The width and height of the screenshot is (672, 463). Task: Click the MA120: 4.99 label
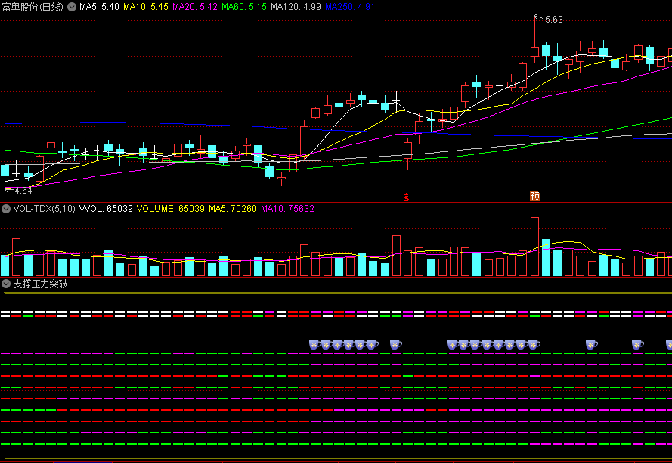point(296,7)
